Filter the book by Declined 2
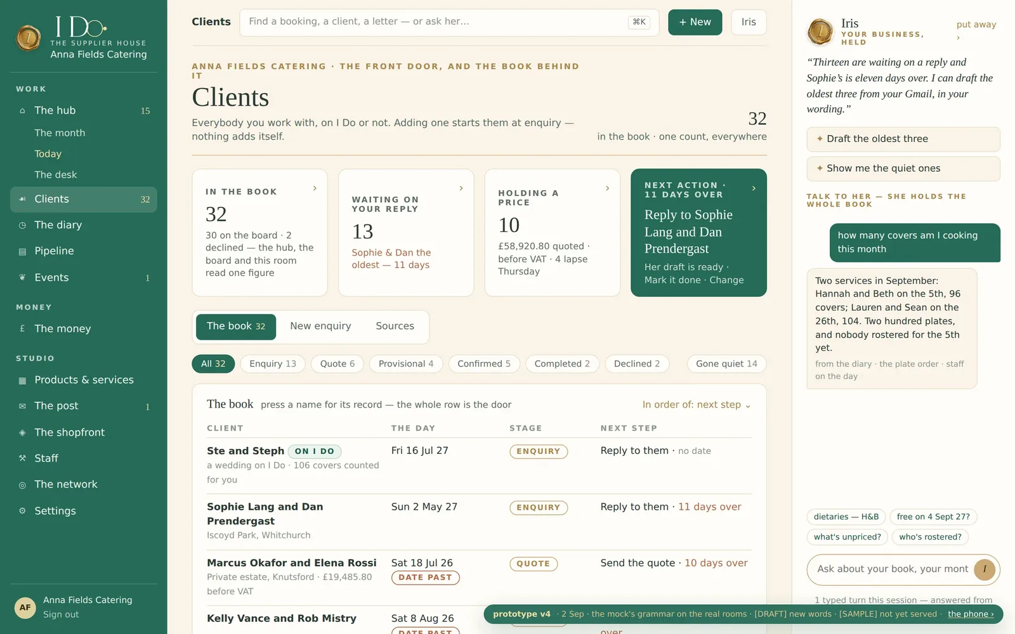The image size is (1015, 634). [x=637, y=364]
